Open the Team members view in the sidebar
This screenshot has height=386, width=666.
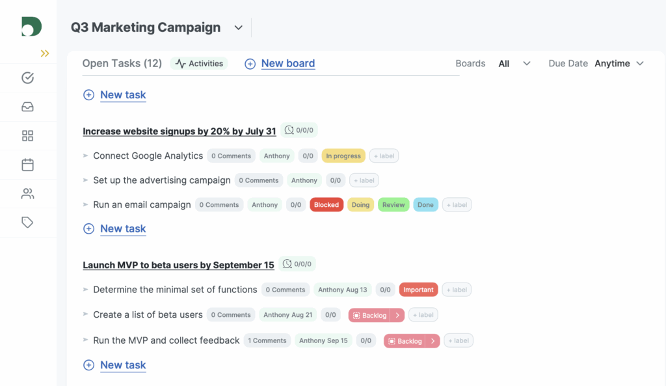click(27, 193)
